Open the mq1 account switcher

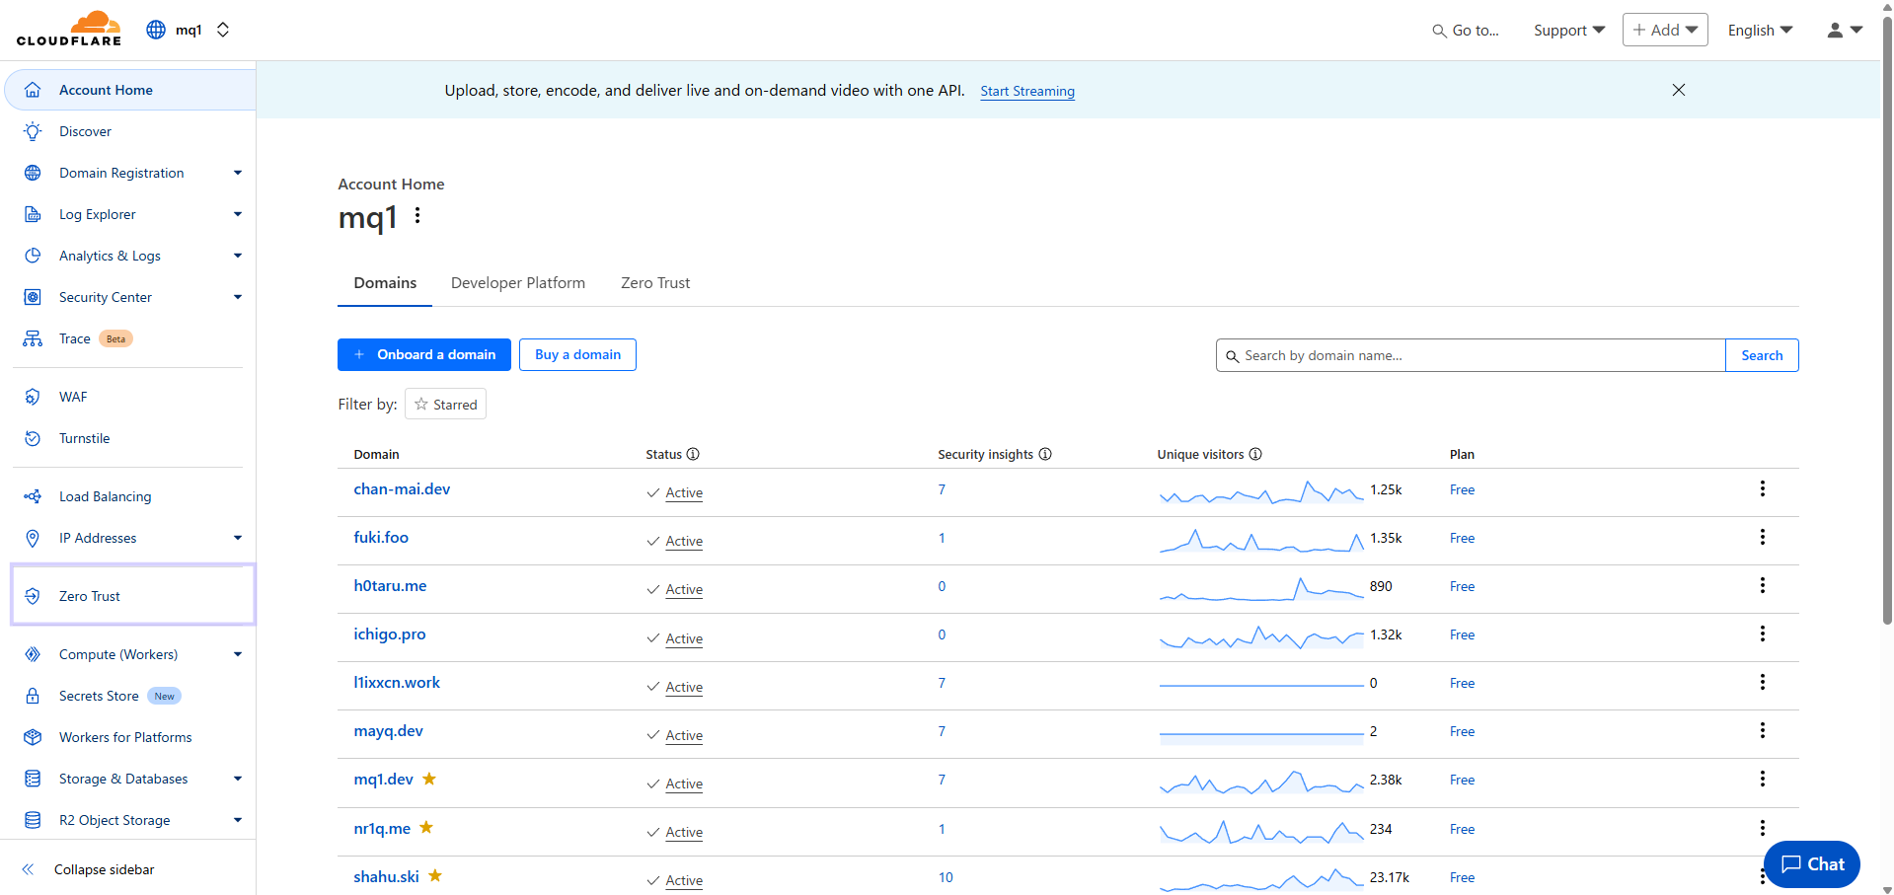click(189, 30)
